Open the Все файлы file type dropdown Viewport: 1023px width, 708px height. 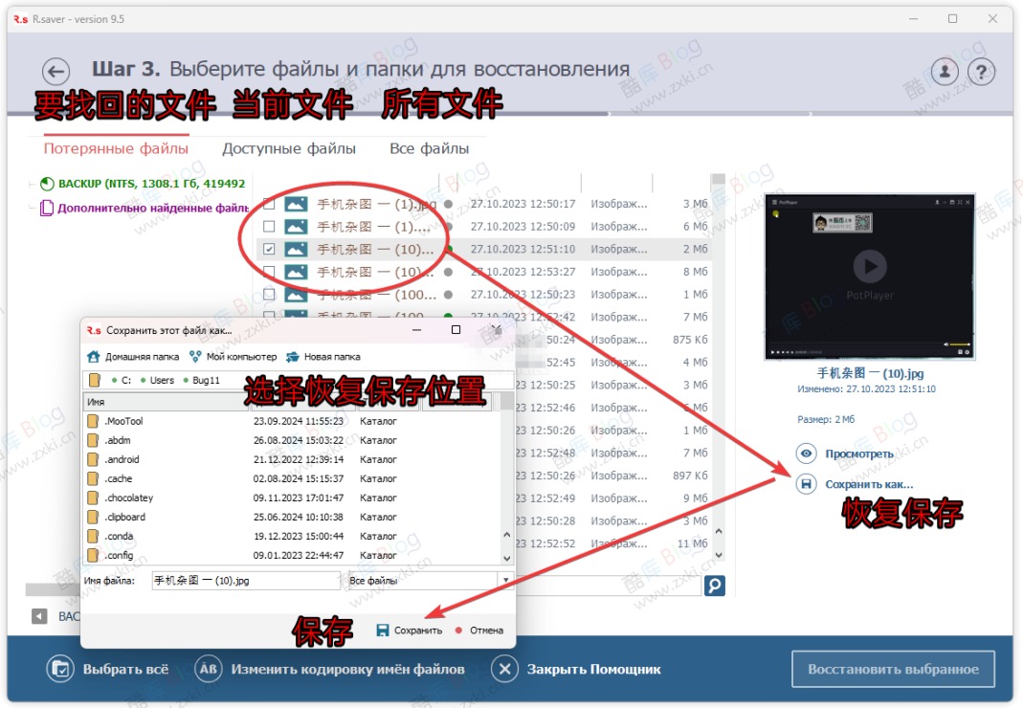point(505,580)
